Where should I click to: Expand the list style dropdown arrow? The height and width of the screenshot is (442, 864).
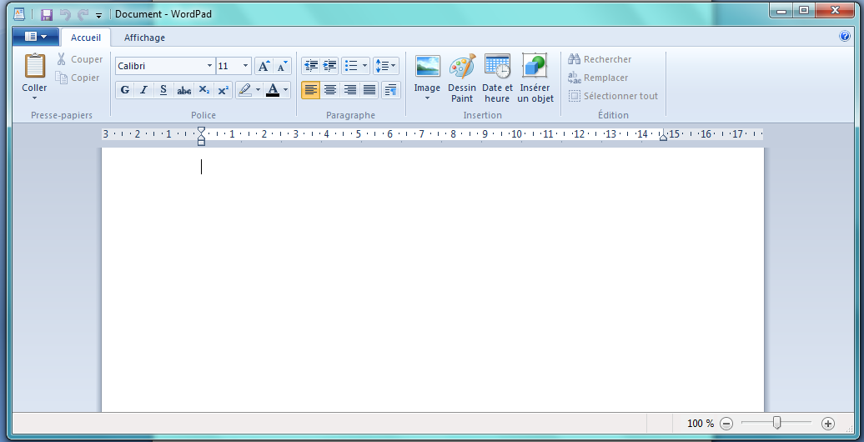(x=364, y=66)
